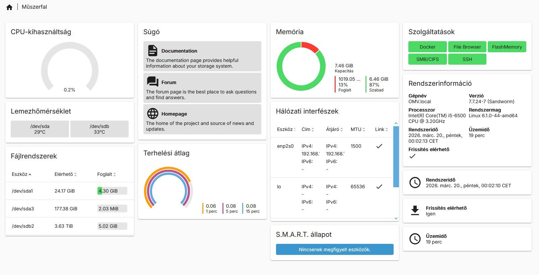
Task: Open the Műszerfal breadcrumb item
Action: [34, 7]
